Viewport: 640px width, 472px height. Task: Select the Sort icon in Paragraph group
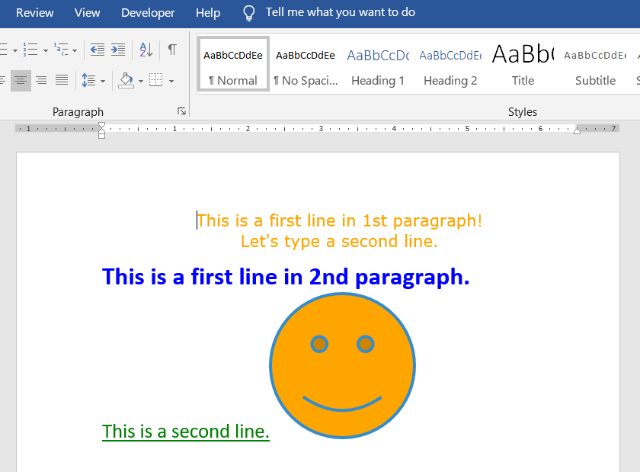point(145,50)
